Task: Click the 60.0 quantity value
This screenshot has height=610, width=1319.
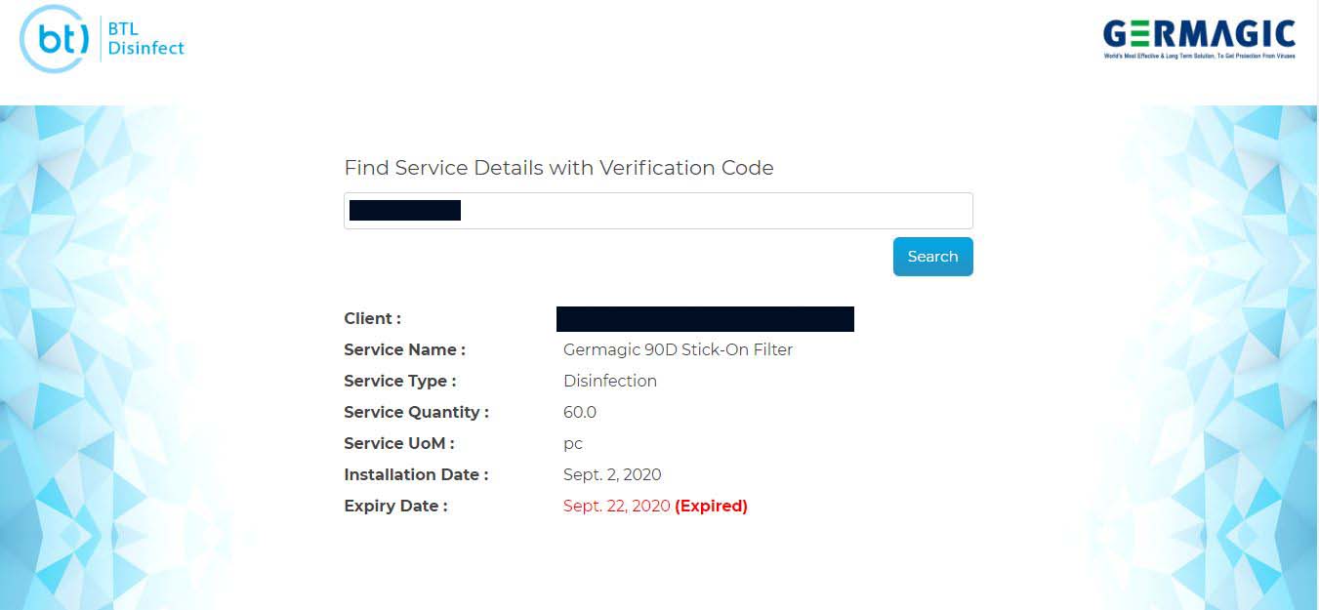Action: 580,412
